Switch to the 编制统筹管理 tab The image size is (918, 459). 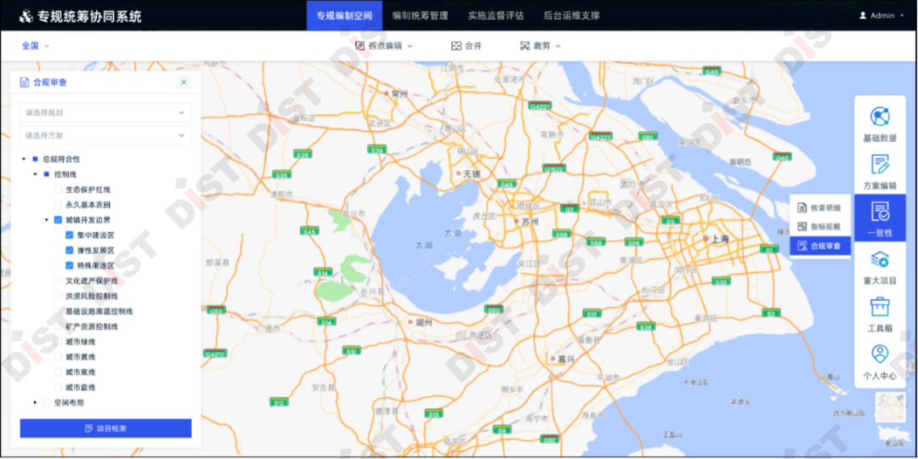coord(421,16)
